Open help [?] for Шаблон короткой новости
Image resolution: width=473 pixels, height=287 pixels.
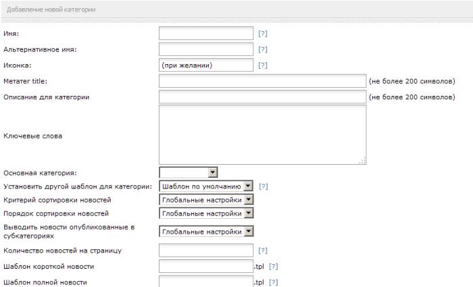point(273,267)
